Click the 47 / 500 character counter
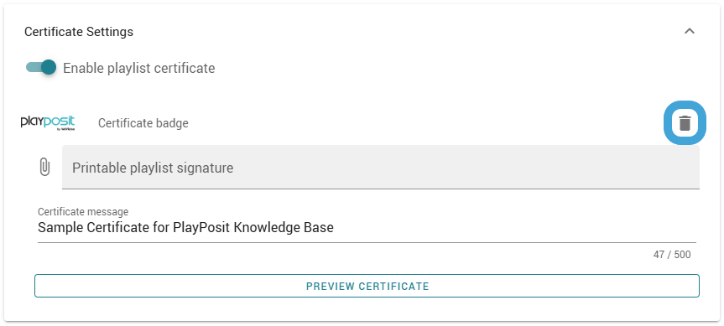Screen dimensions: 724x326 pyautogui.click(x=672, y=255)
